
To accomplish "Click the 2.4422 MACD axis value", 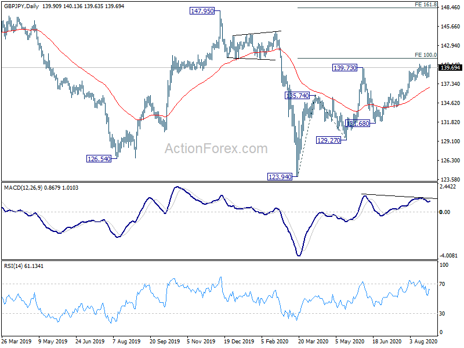I will coord(448,186).
